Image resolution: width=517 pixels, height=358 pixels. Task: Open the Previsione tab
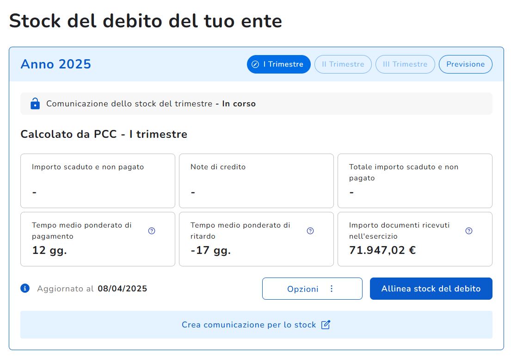point(466,64)
